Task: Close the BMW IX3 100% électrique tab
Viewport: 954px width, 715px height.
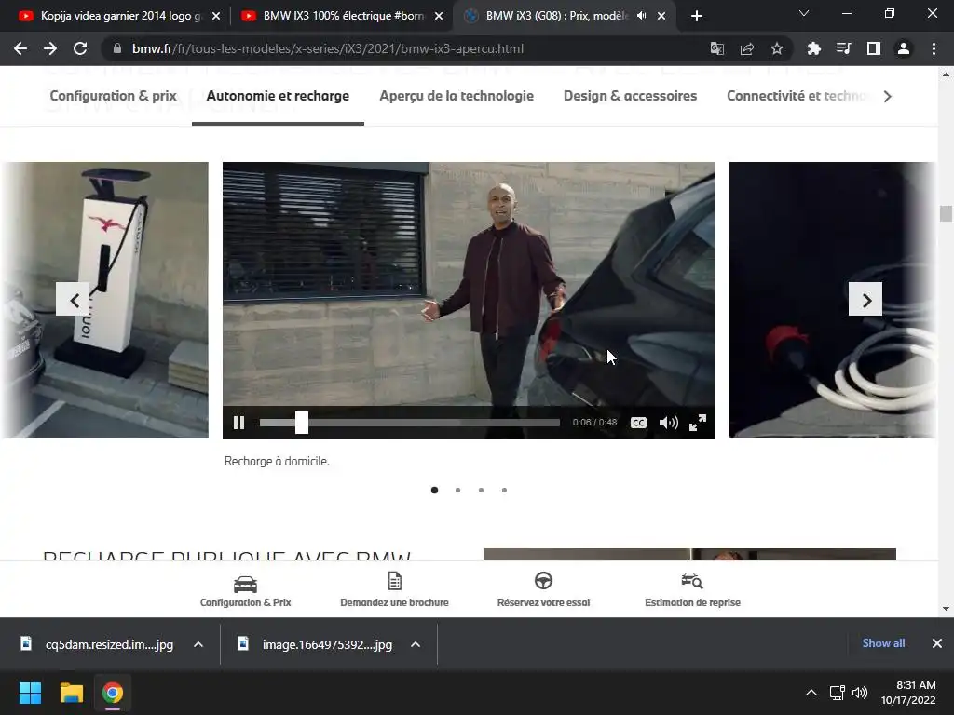Action: click(x=439, y=16)
